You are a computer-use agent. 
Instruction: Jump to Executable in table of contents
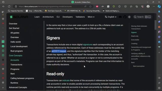(135, 40)
